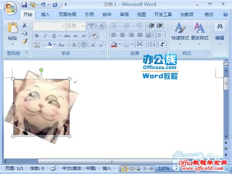Click the vertical scrollbar thumb

coord(226,83)
